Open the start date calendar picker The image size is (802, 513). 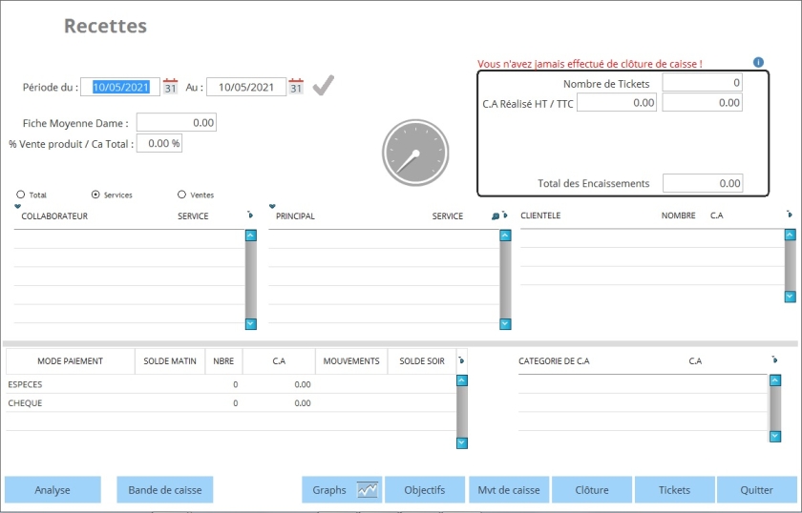coord(170,87)
